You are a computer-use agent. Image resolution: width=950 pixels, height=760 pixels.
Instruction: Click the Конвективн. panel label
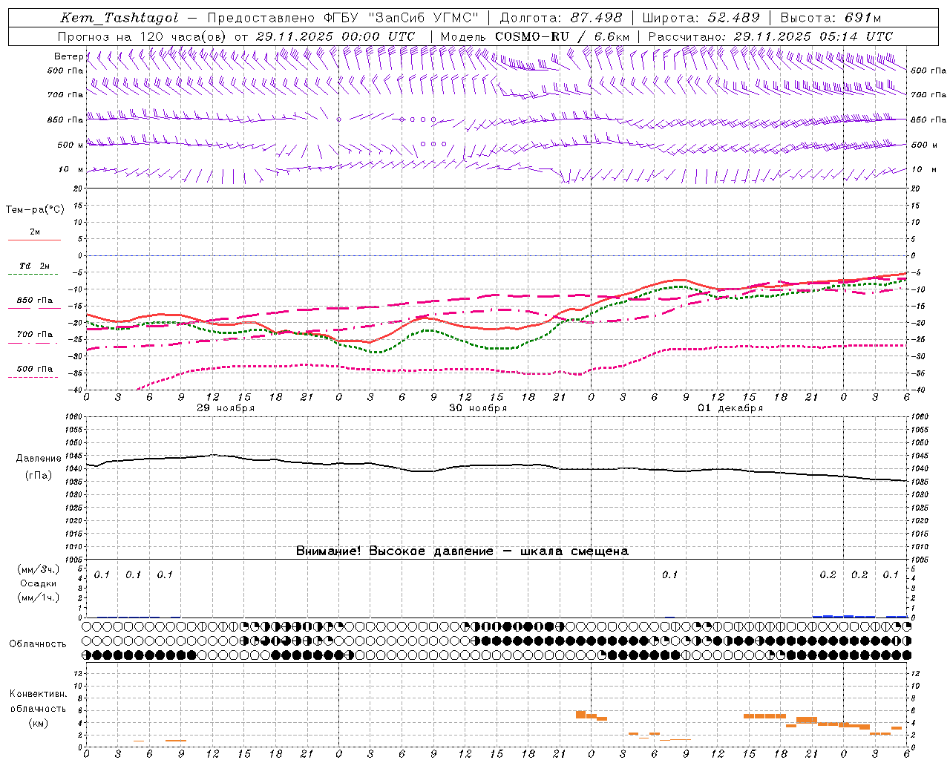pyautogui.click(x=38, y=694)
